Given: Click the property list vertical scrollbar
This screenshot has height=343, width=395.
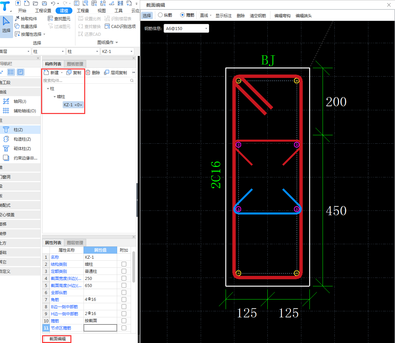Looking at the screenshot, I should coord(133,267).
